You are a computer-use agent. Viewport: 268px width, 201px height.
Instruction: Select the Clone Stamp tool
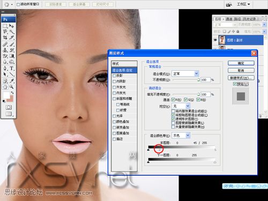pos(5,50)
